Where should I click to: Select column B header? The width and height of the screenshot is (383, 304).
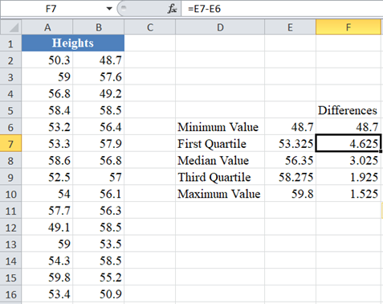point(99,27)
